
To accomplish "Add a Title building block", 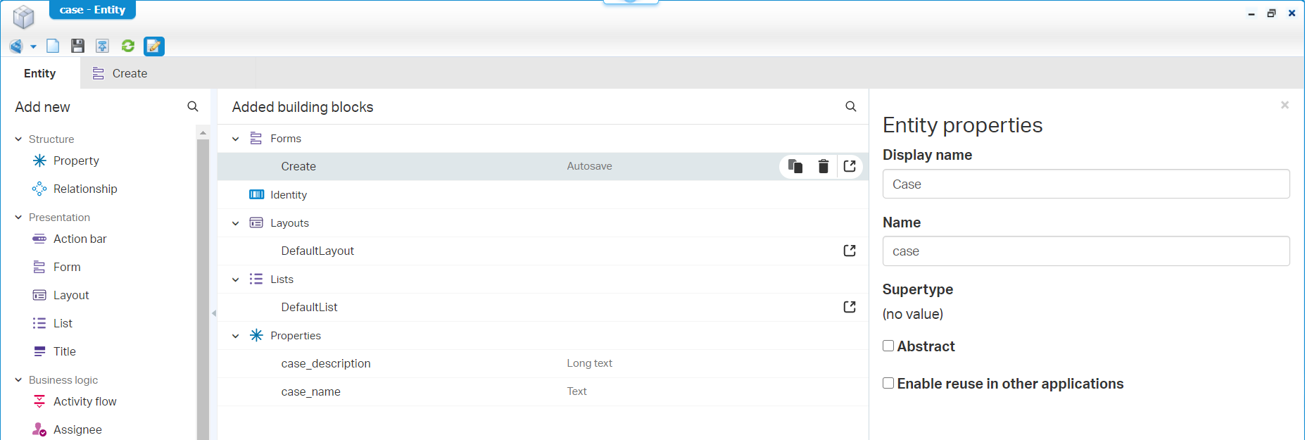I will 54,351.
